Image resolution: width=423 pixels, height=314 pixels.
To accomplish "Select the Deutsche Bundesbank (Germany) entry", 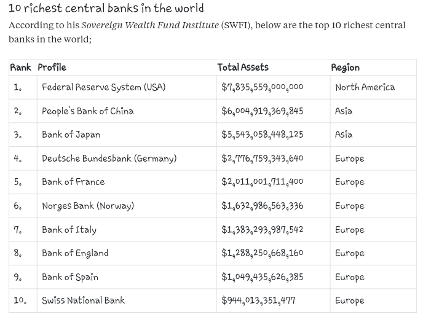I will point(109,159).
